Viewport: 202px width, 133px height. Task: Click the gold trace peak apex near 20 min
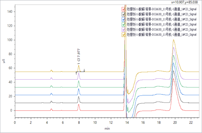tap(174, 40)
